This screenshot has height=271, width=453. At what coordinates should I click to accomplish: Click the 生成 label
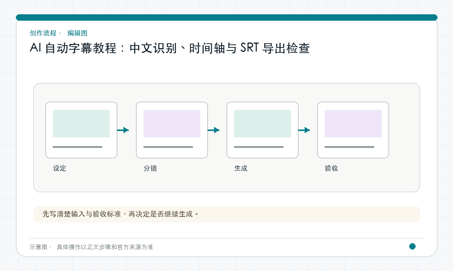241,168
